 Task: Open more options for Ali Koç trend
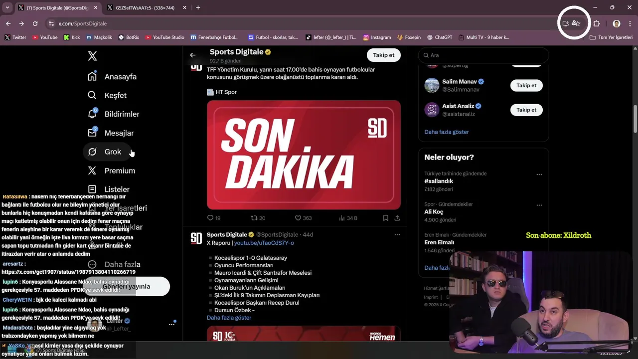[x=539, y=205]
